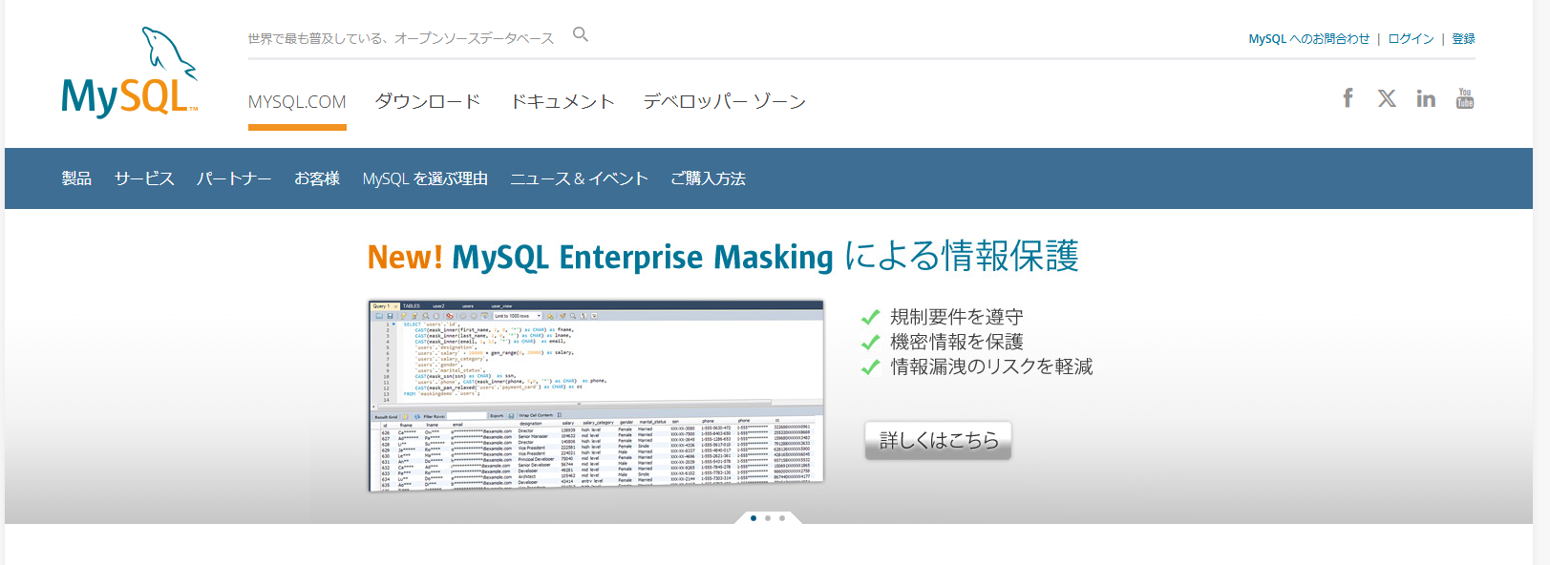Open the X (Twitter) social icon
Image resolution: width=1550 pixels, height=565 pixels.
click(x=1387, y=98)
